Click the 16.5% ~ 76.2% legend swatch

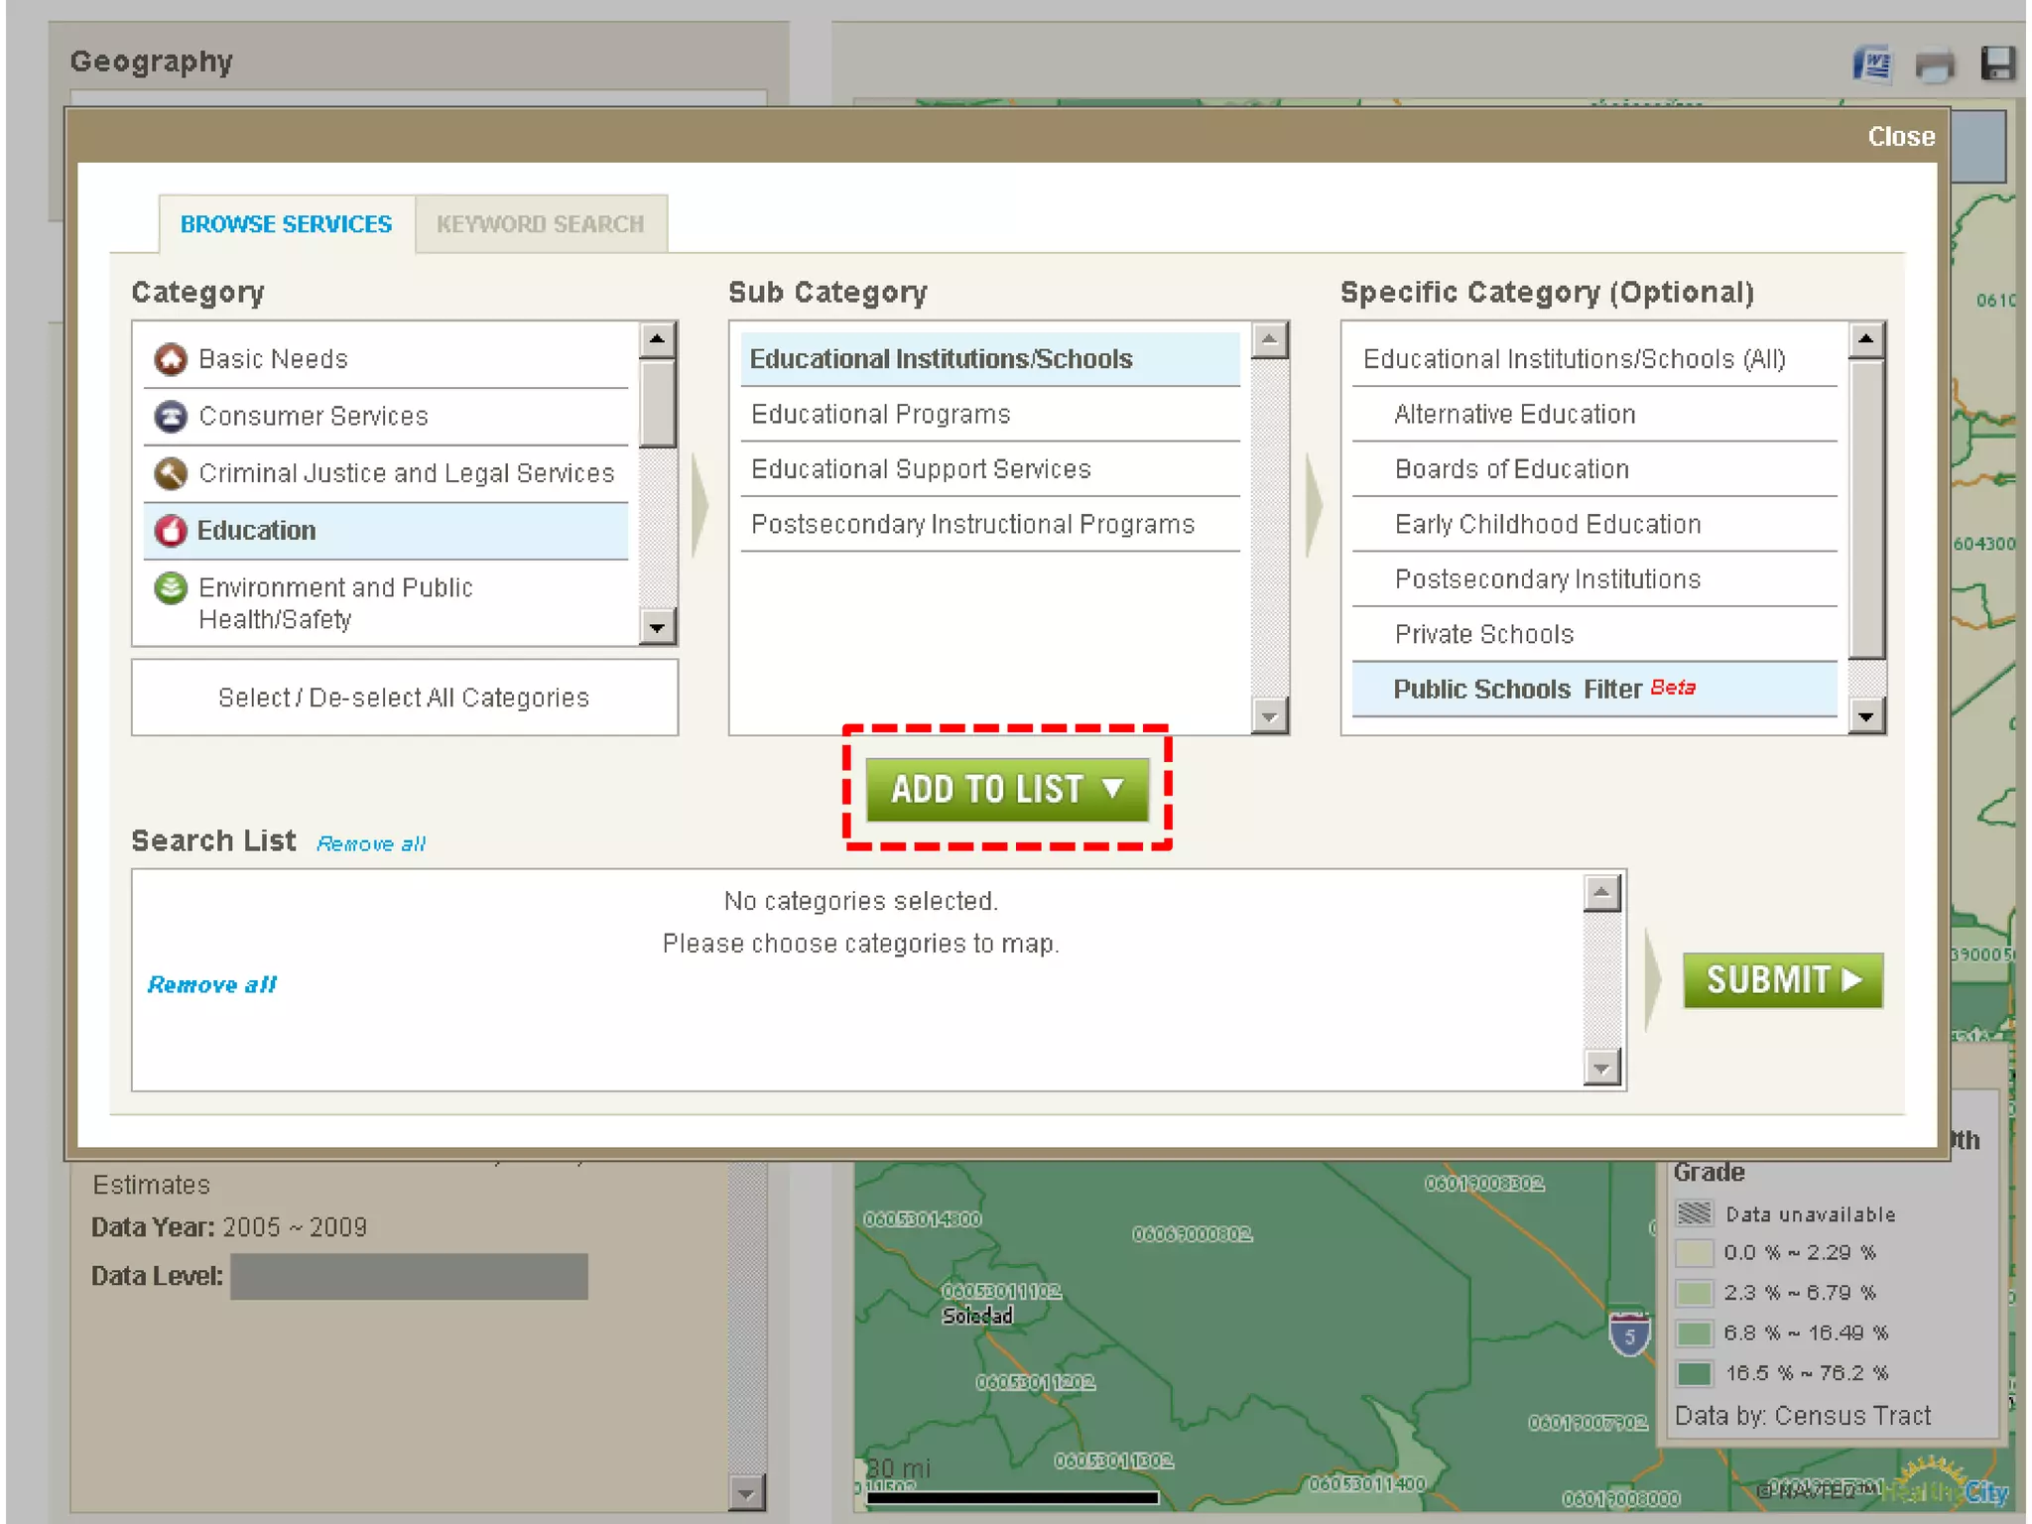point(1694,1373)
